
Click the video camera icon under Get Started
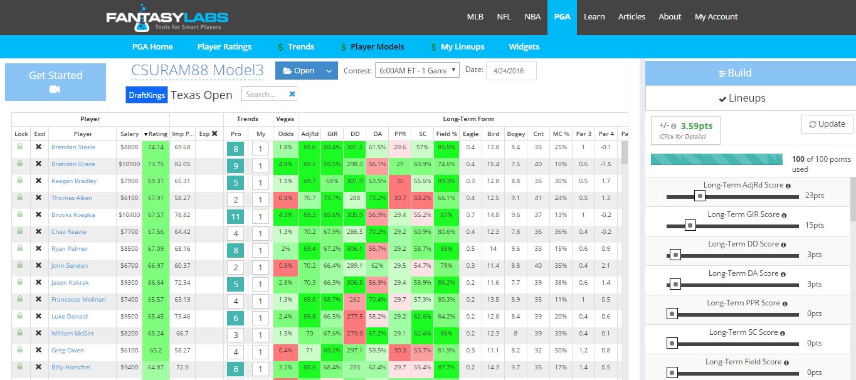(x=55, y=90)
